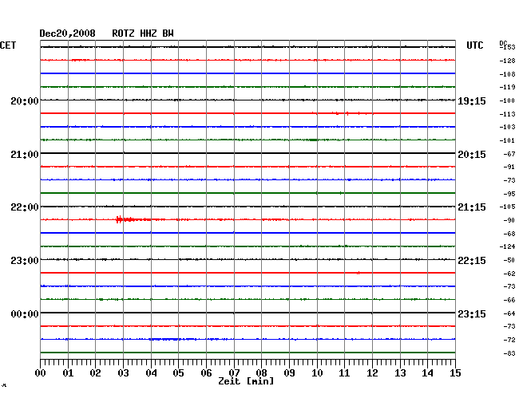Click the DC offset value -124
The height and width of the screenshot is (394, 519).
coord(507,246)
